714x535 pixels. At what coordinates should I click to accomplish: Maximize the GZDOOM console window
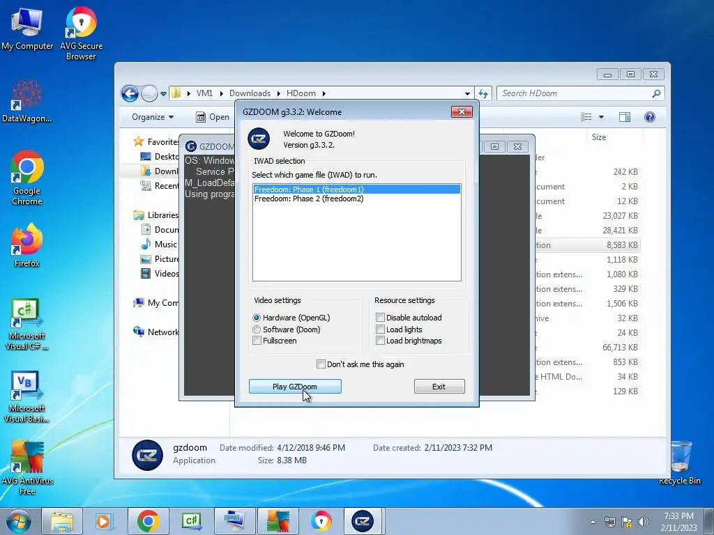[494, 146]
